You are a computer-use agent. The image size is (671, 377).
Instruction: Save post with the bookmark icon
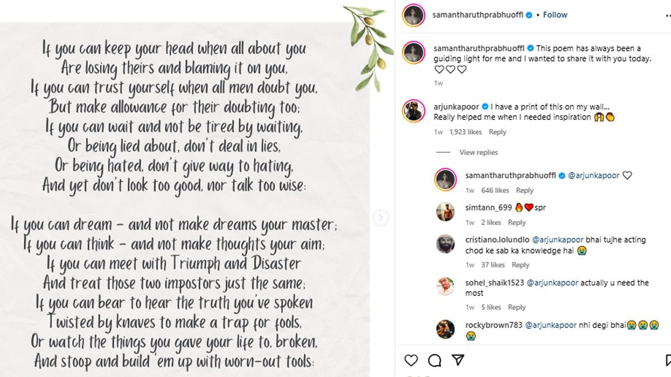pos(668,360)
